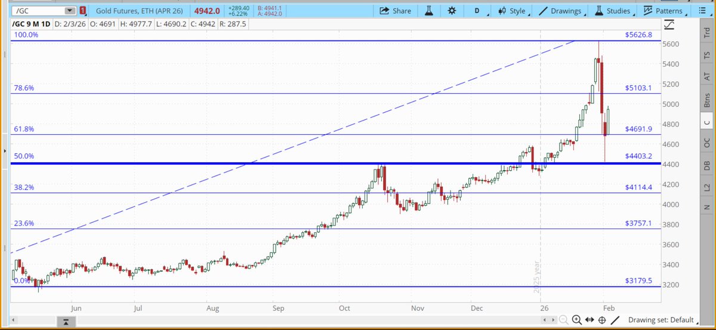Viewport: 716px width, 330px height.
Task: Open the DB side panel tab
Action: pyautogui.click(x=707, y=165)
